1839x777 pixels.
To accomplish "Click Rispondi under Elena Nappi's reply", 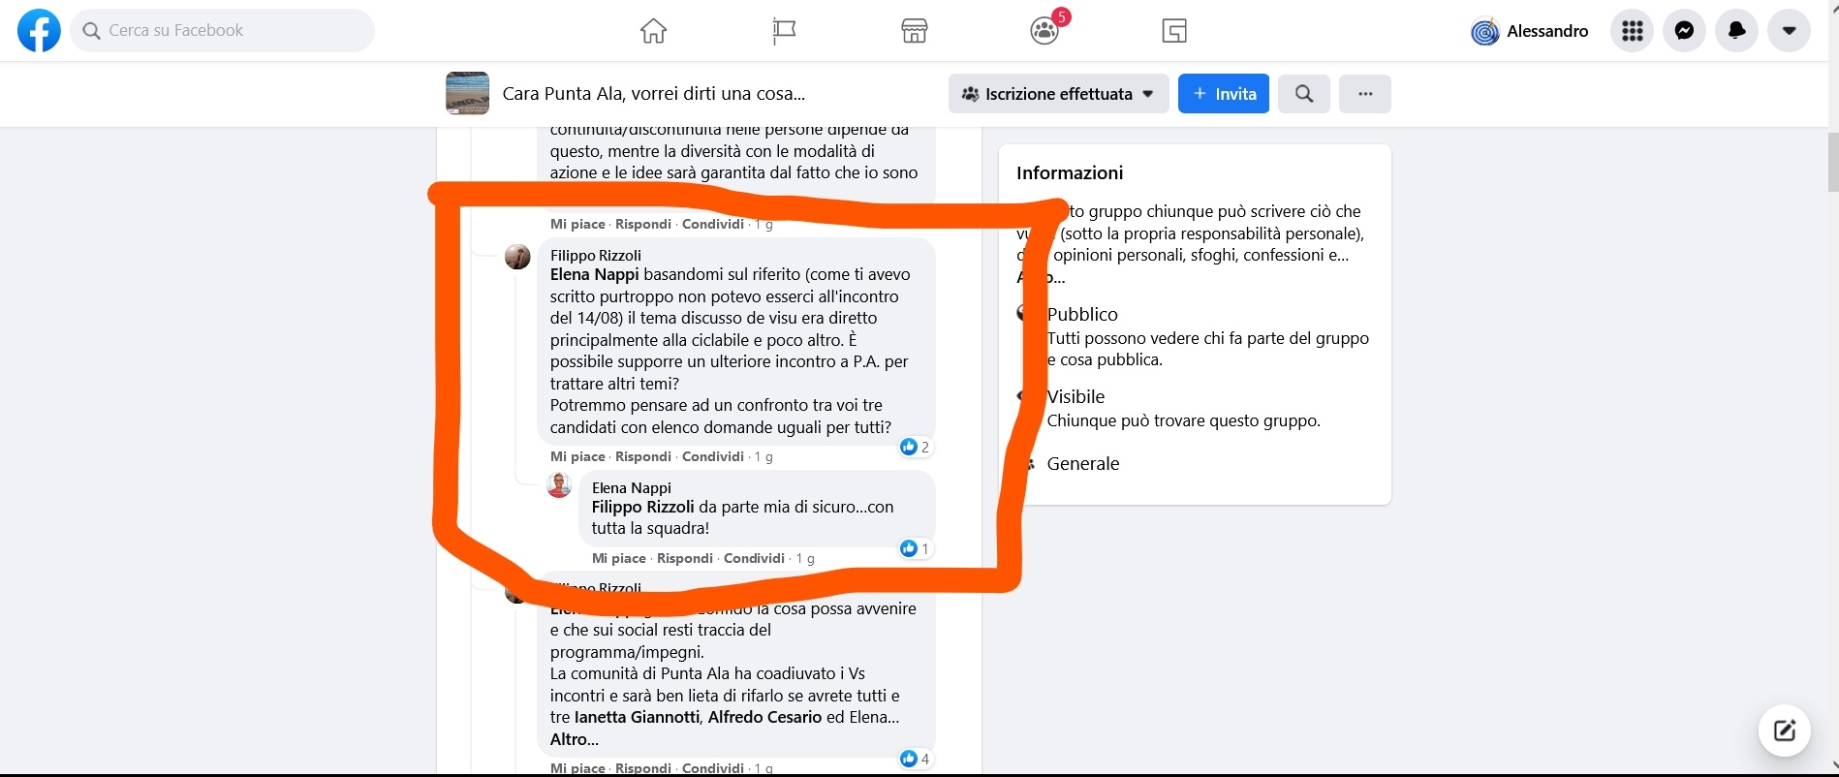I will point(685,558).
